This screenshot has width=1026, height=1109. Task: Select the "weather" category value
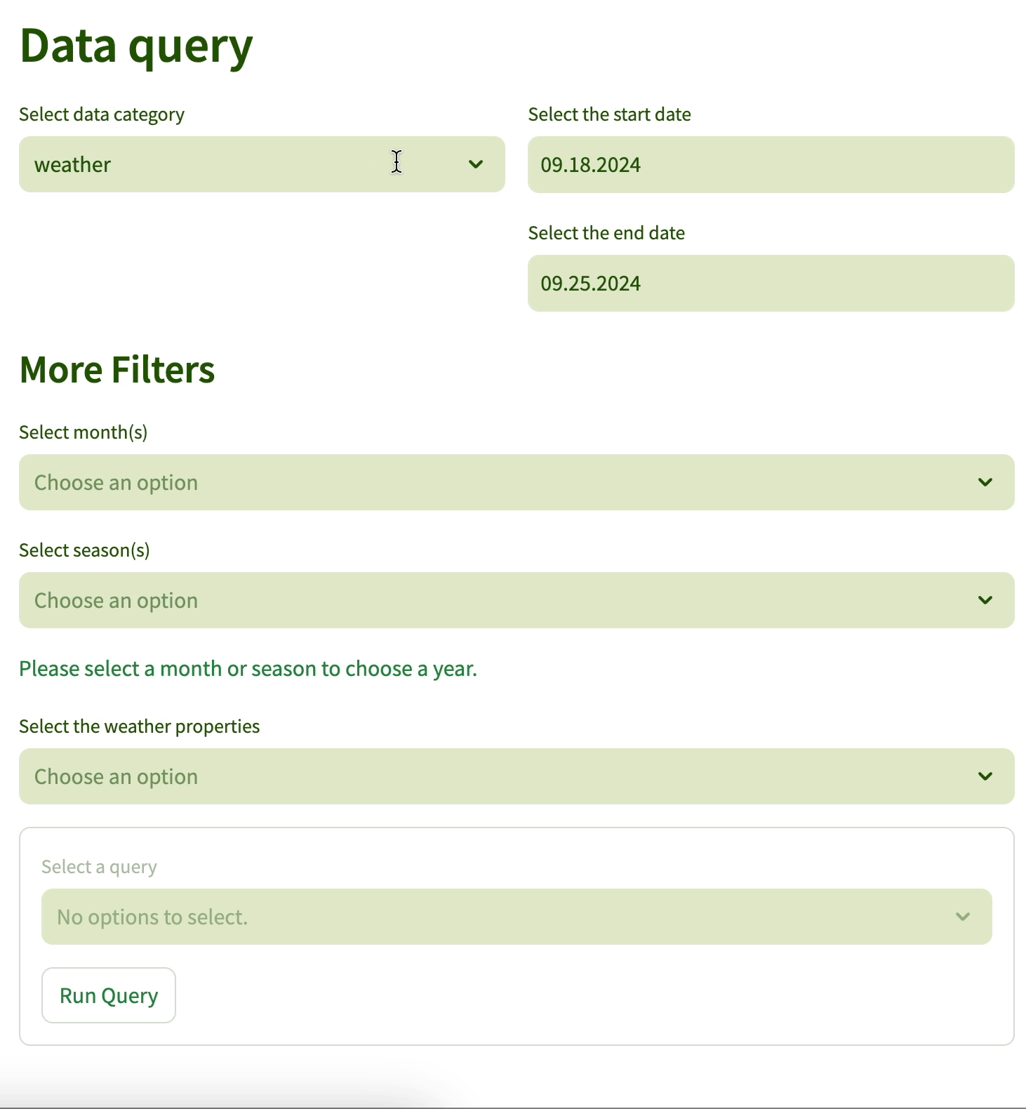(x=73, y=164)
